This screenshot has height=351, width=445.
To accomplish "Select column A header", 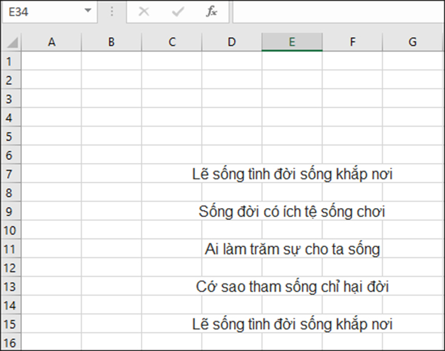I will [51, 42].
